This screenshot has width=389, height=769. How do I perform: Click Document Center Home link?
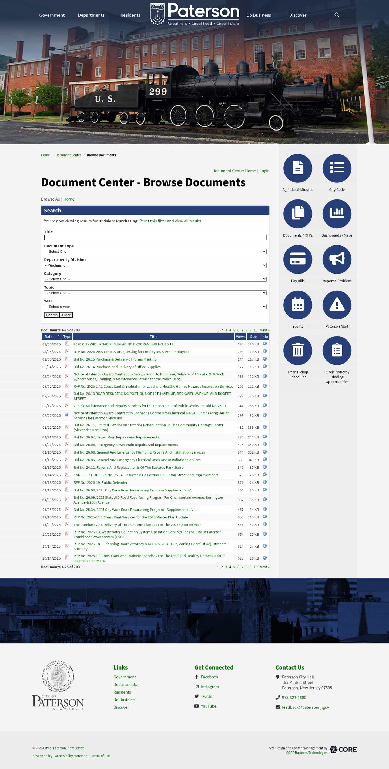tap(234, 171)
